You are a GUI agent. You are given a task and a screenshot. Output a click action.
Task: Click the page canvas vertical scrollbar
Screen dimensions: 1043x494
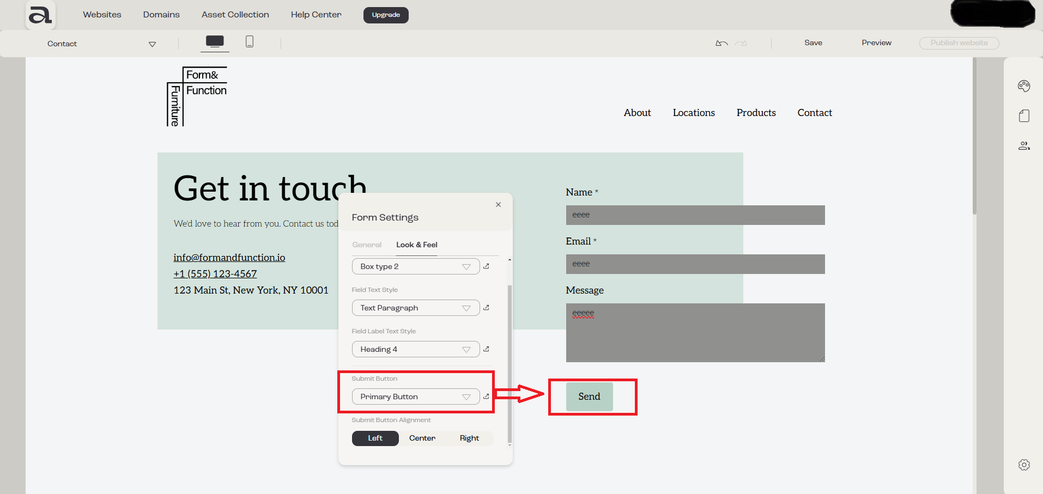click(x=974, y=136)
